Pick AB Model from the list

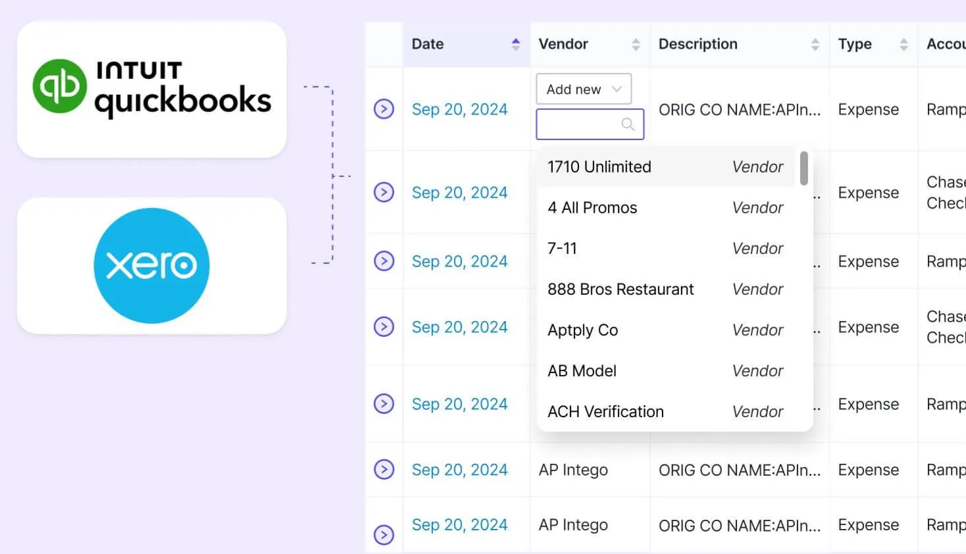(x=666, y=370)
